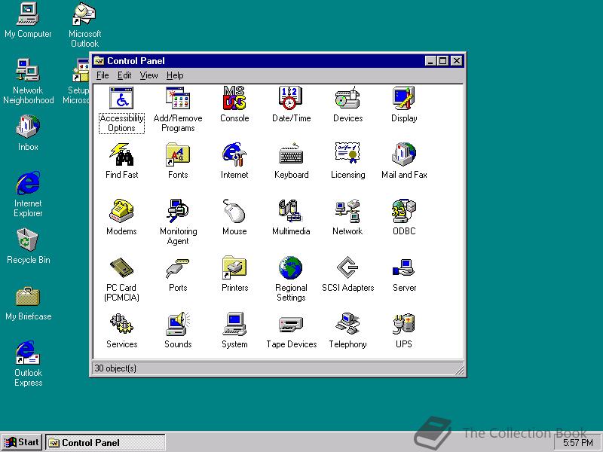Open the Add/Remove Programs applet

(178, 109)
